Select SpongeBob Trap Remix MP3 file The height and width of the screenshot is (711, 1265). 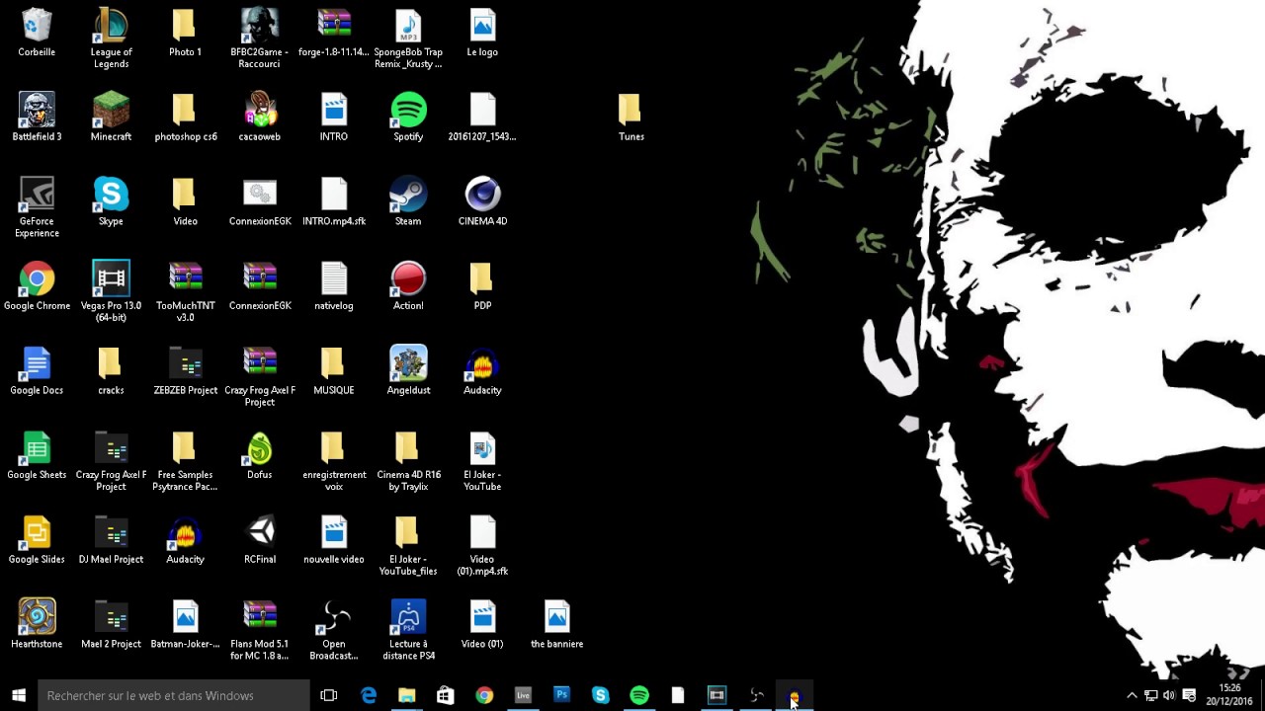[408, 39]
